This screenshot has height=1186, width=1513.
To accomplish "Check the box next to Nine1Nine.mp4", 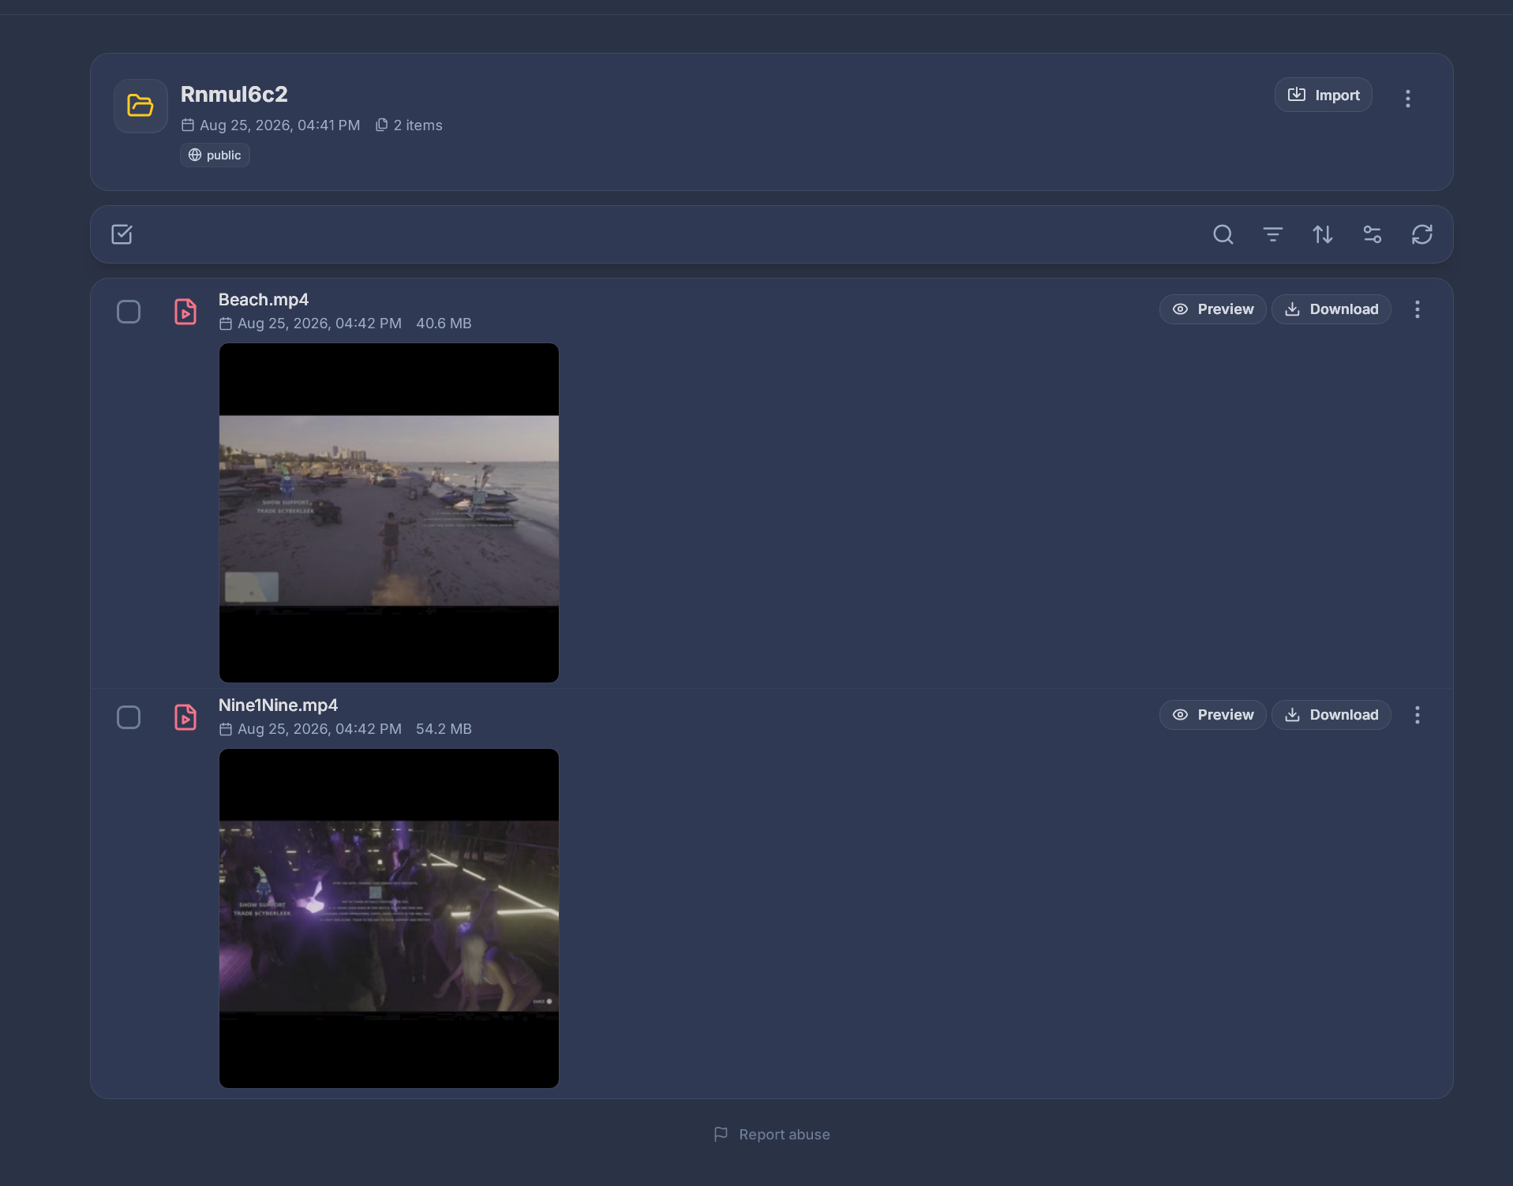I will (x=129, y=717).
